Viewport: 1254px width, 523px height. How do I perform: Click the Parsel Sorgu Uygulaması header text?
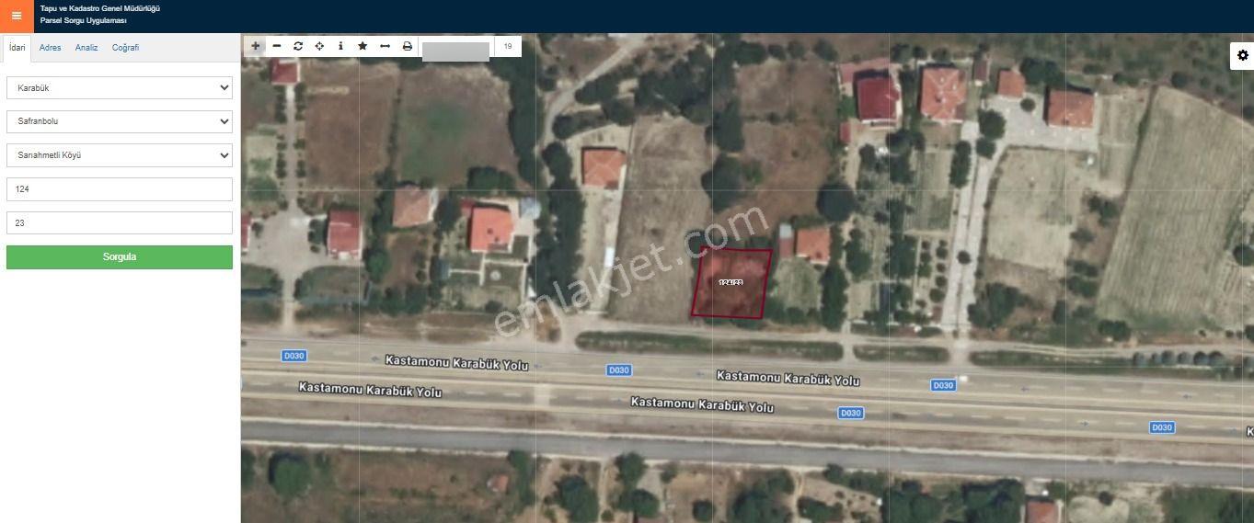pos(84,20)
